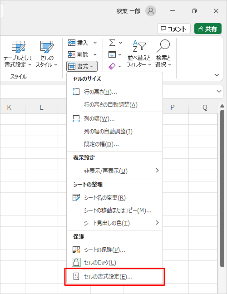This screenshot has height=294, width=227.
Task: Collapse the ribbon with chevron
Action: pyautogui.click(x=217, y=75)
